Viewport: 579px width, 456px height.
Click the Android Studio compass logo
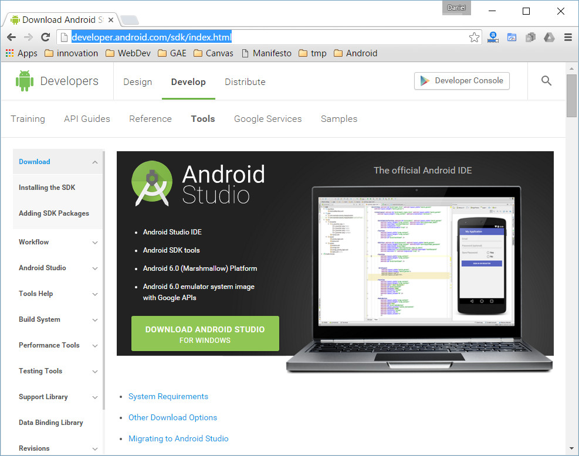coord(152,183)
